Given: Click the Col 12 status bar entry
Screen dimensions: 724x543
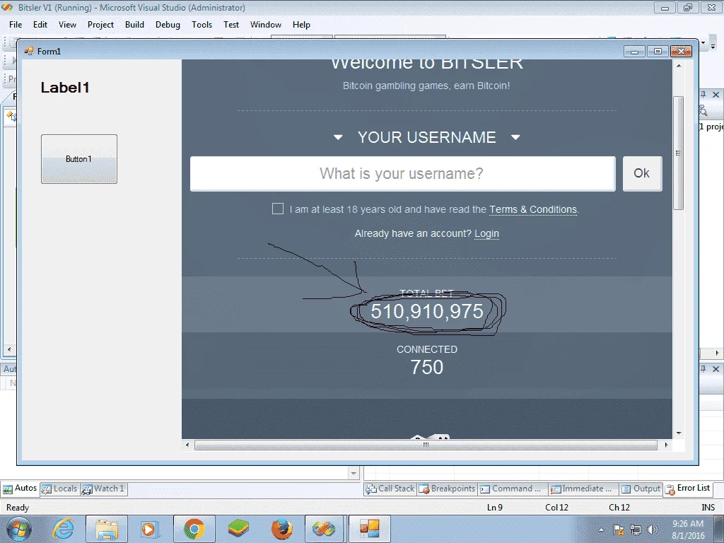Looking at the screenshot, I should (x=556, y=508).
